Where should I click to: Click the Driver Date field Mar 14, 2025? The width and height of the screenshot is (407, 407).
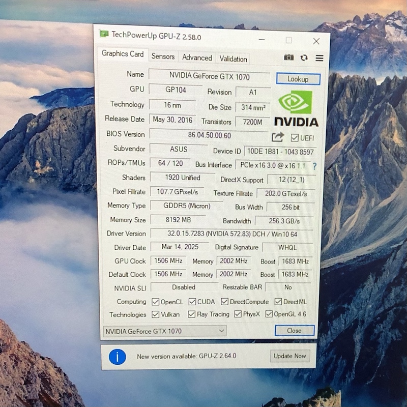180,247
